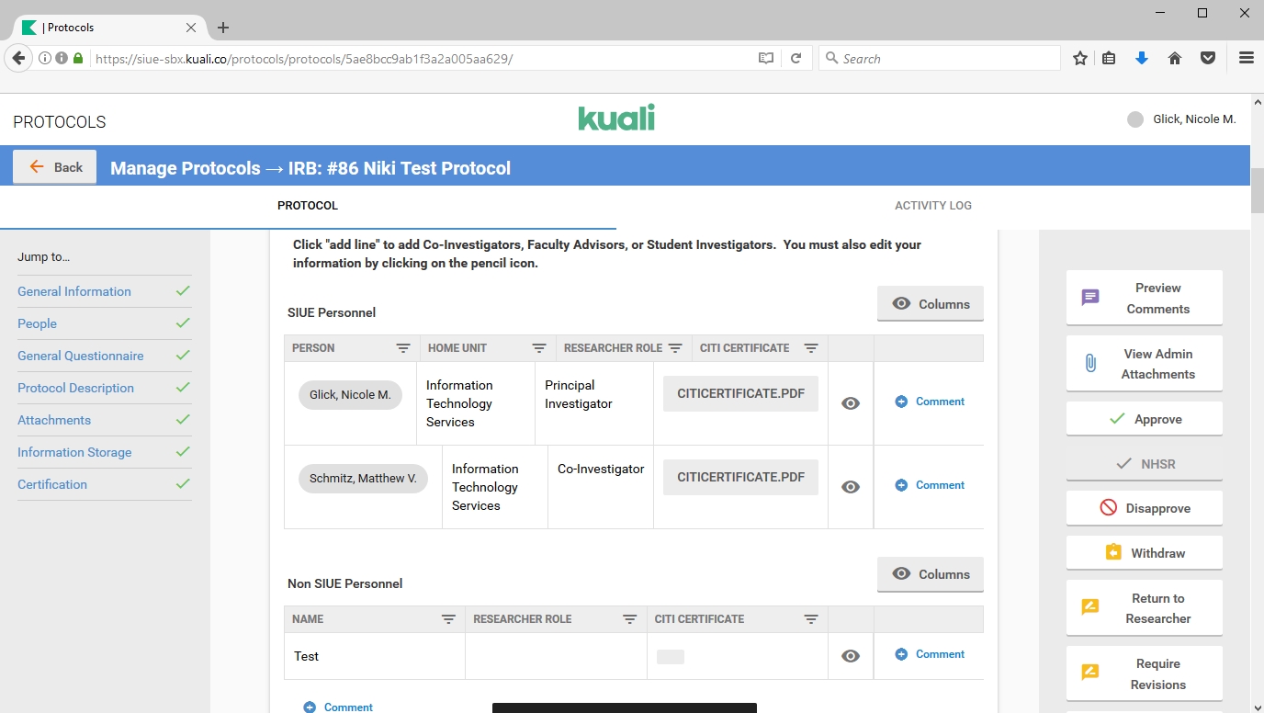
Task: Open filter menu on HOME UNIT column
Action: pyautogui.click(x=539, y=348)
